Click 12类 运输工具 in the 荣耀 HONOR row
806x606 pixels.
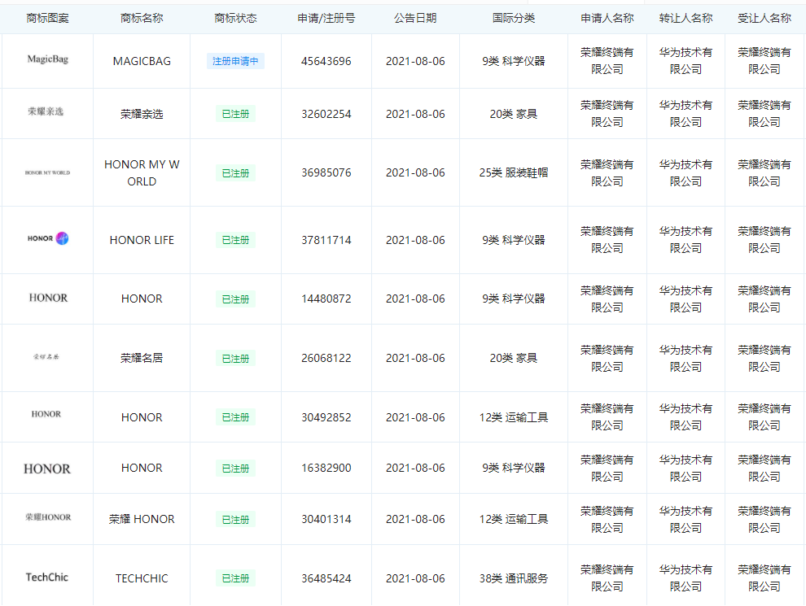pos(514,519)
